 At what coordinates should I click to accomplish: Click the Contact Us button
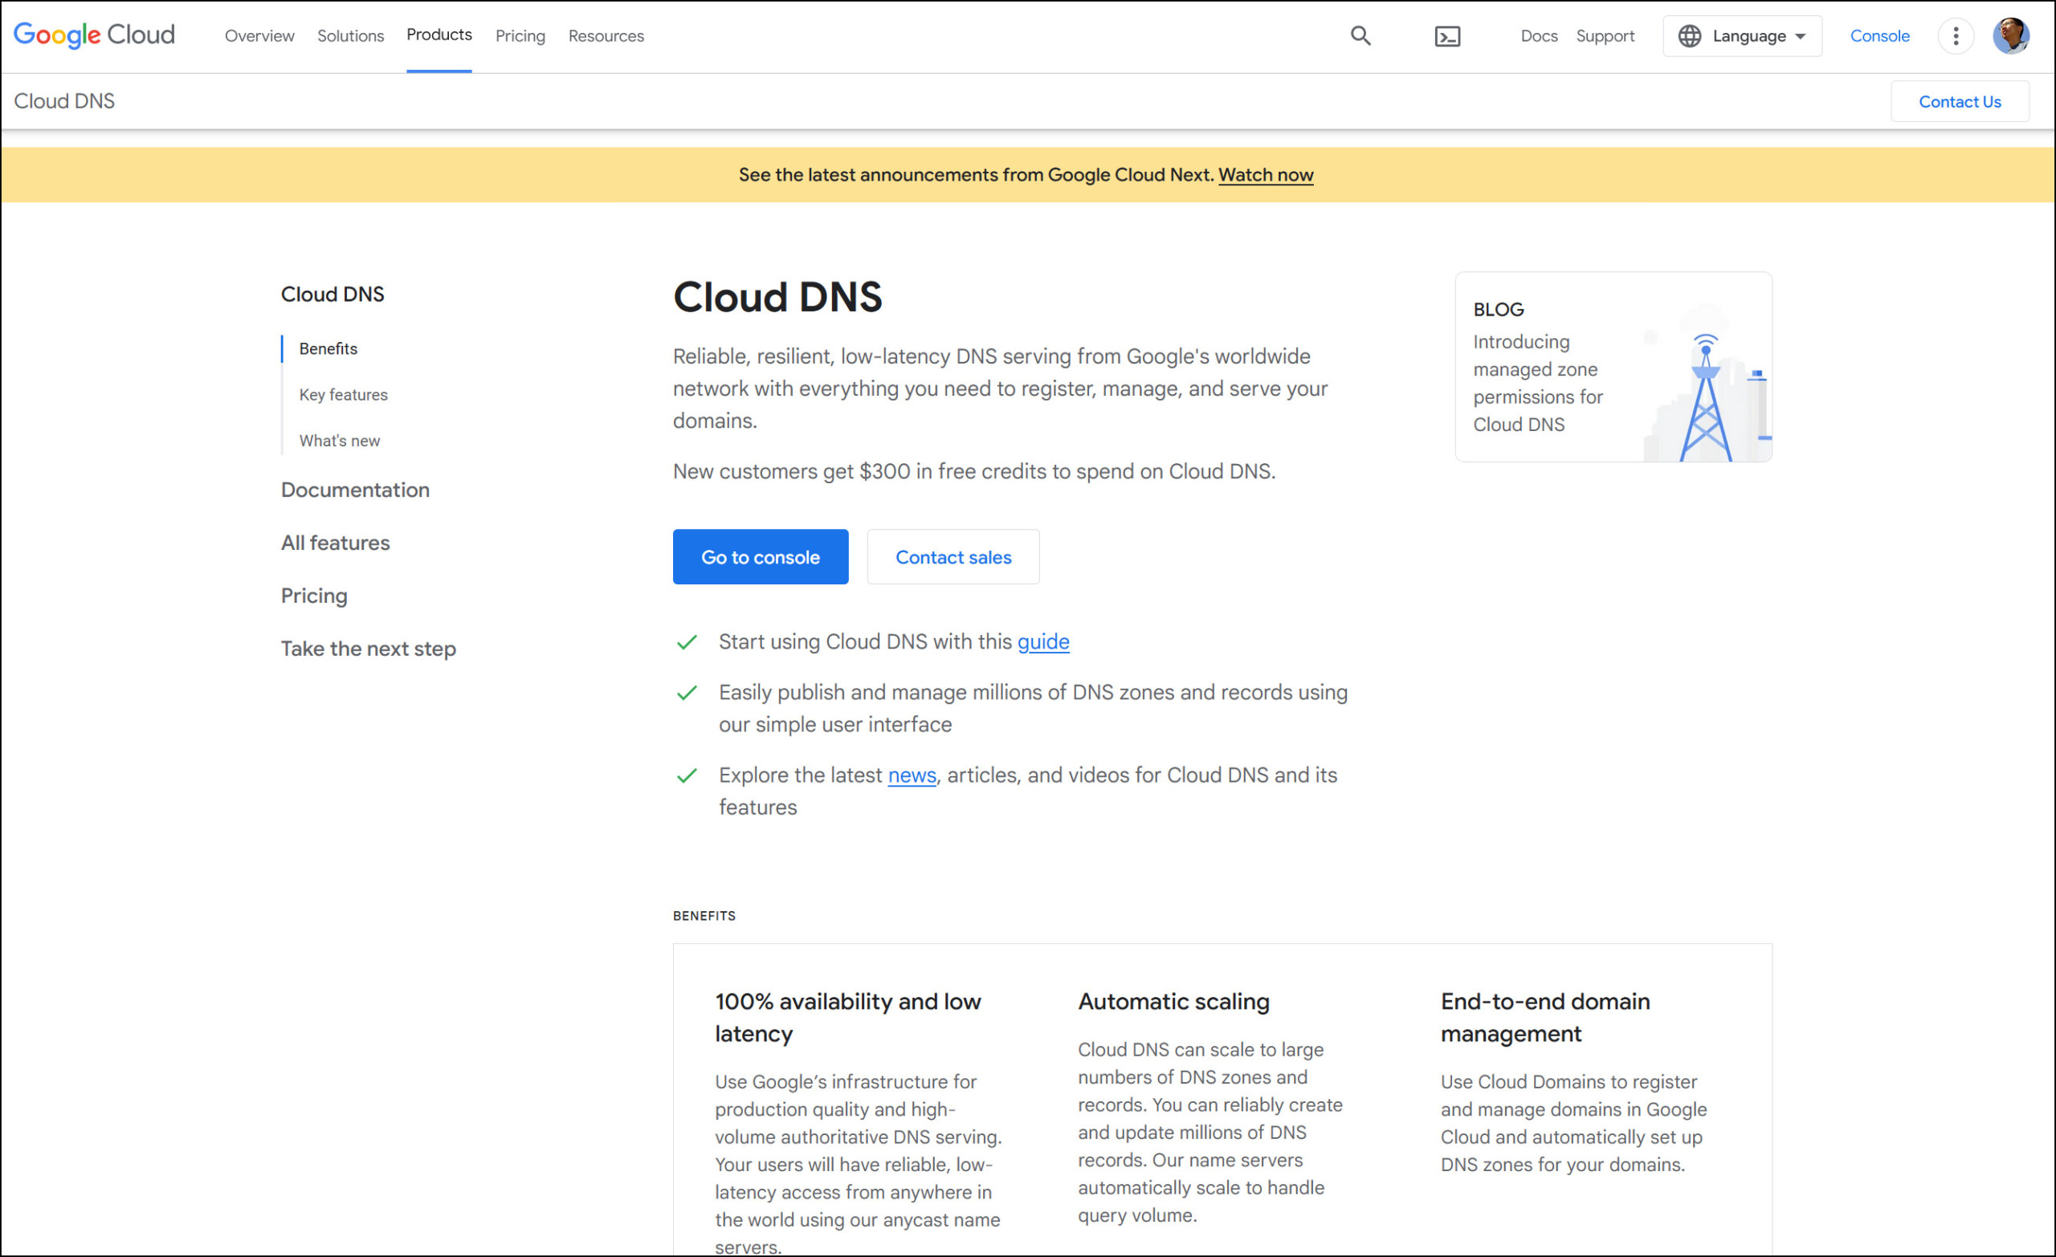(1960, 101)
